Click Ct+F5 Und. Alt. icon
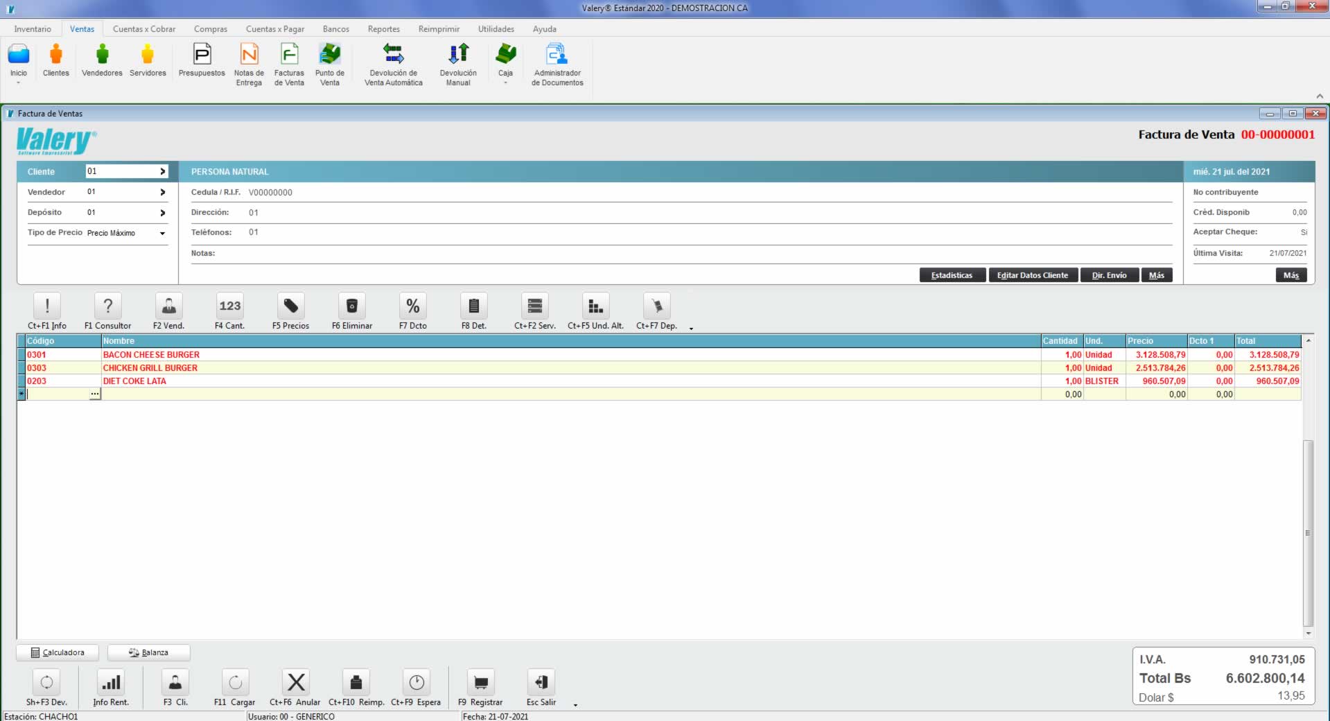Image resolution: width=1330 pixels, height=721 pixels. click(x=596, y=306)
